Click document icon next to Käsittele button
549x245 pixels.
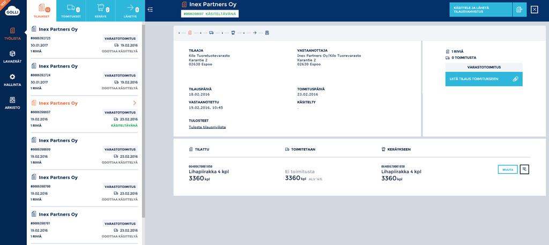520,10
